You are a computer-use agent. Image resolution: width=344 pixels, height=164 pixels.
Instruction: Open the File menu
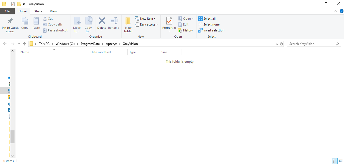click(7, 11)
